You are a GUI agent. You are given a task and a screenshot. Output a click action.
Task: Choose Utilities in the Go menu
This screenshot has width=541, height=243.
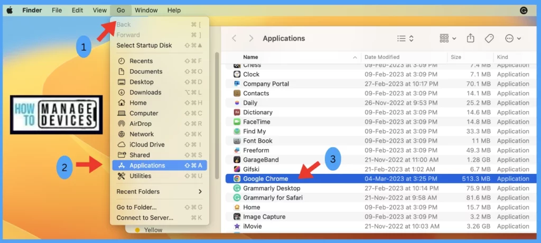click(x=159, y=176)
